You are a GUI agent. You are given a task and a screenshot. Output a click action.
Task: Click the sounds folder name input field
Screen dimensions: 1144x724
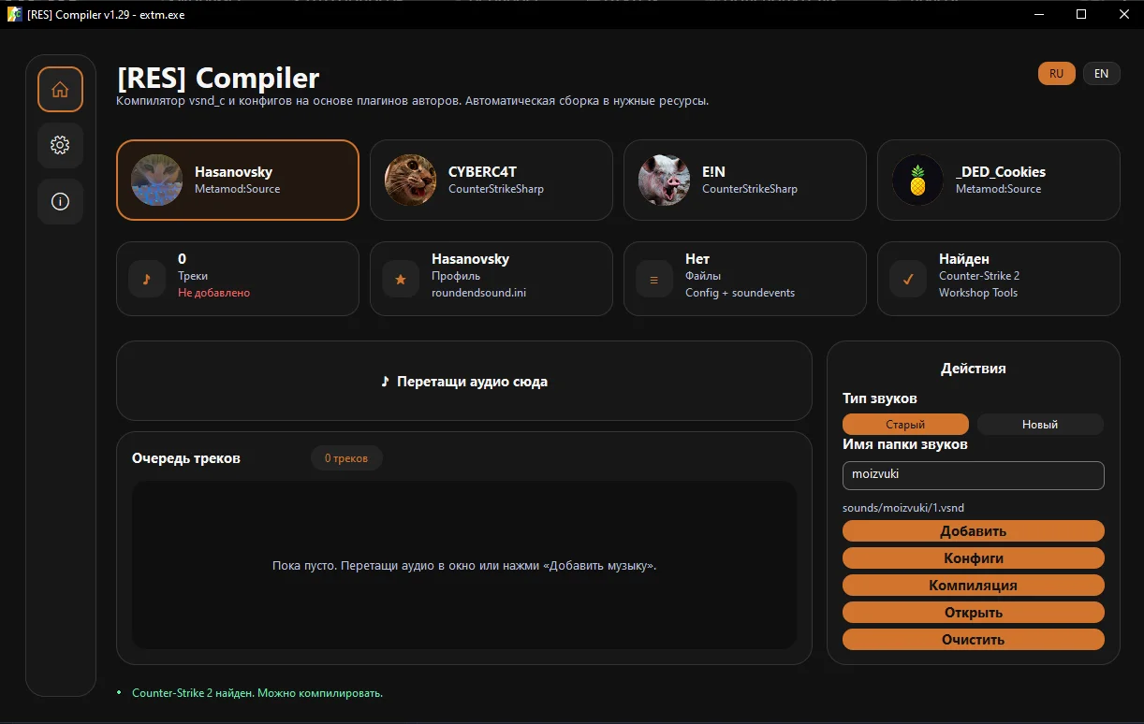(974, 475)
